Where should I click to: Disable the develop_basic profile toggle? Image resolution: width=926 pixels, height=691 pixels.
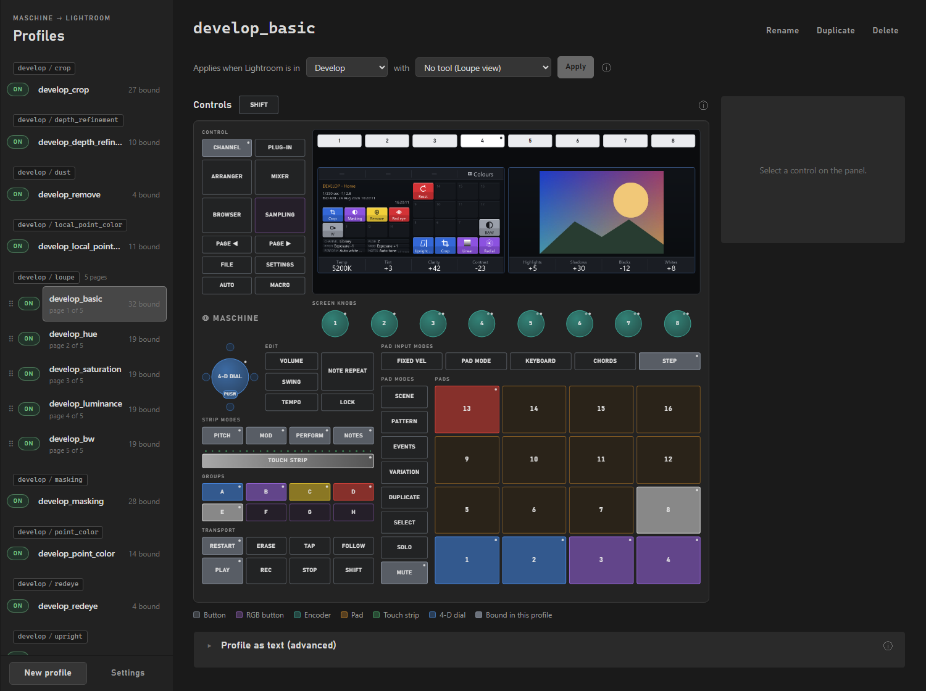(29, 304)
